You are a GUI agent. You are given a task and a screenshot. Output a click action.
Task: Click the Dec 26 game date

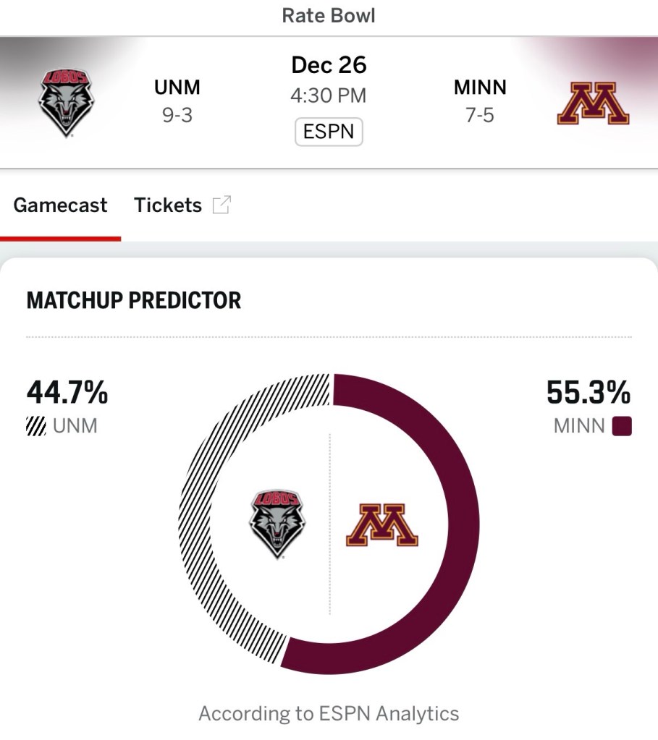(329, 65)
